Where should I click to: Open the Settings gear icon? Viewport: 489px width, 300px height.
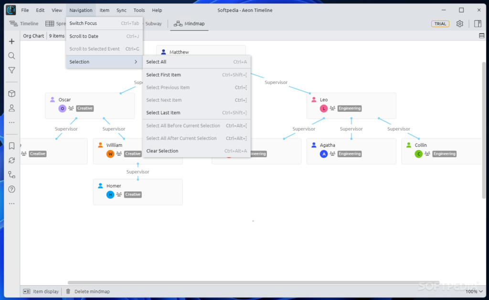[x=459, y=24]
